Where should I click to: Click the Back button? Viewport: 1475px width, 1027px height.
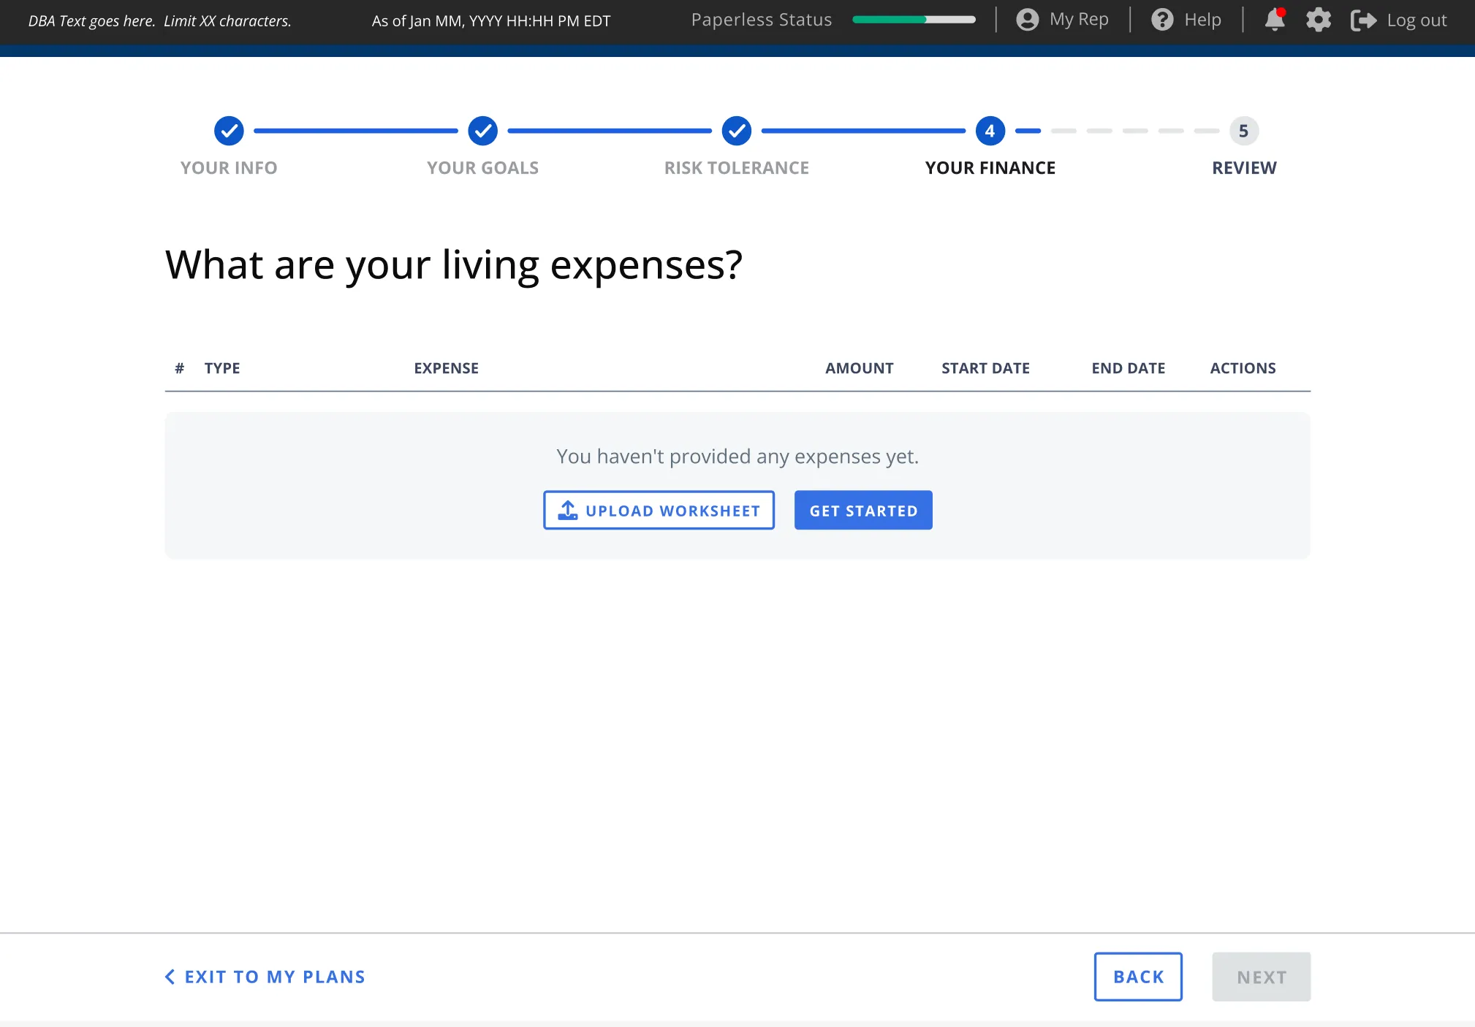coord(1138,977)
